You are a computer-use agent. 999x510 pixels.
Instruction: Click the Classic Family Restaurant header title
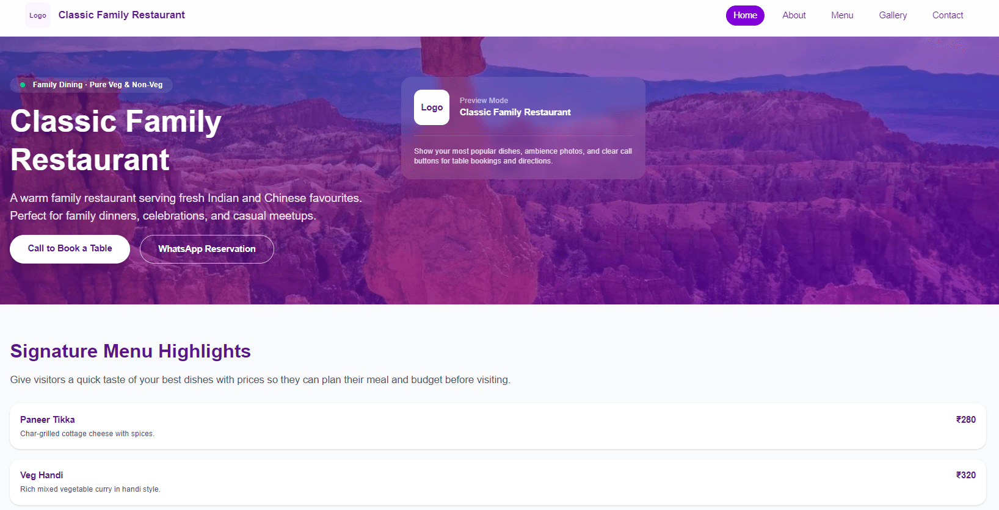(122, 15)
